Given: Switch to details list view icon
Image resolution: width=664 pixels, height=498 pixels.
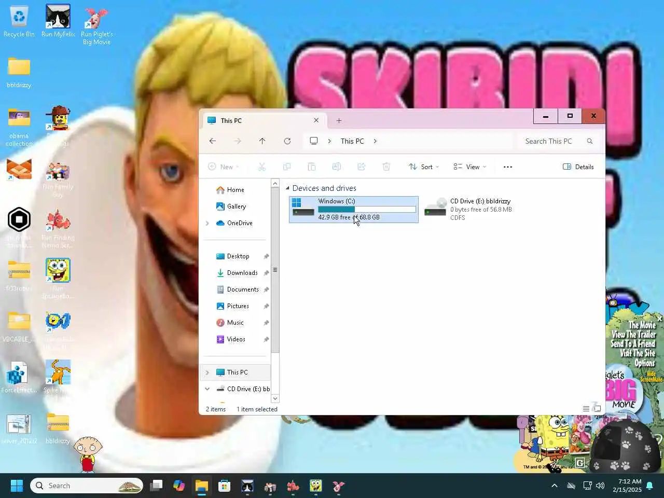Looking at the screenshot, I should click(586, 409).
